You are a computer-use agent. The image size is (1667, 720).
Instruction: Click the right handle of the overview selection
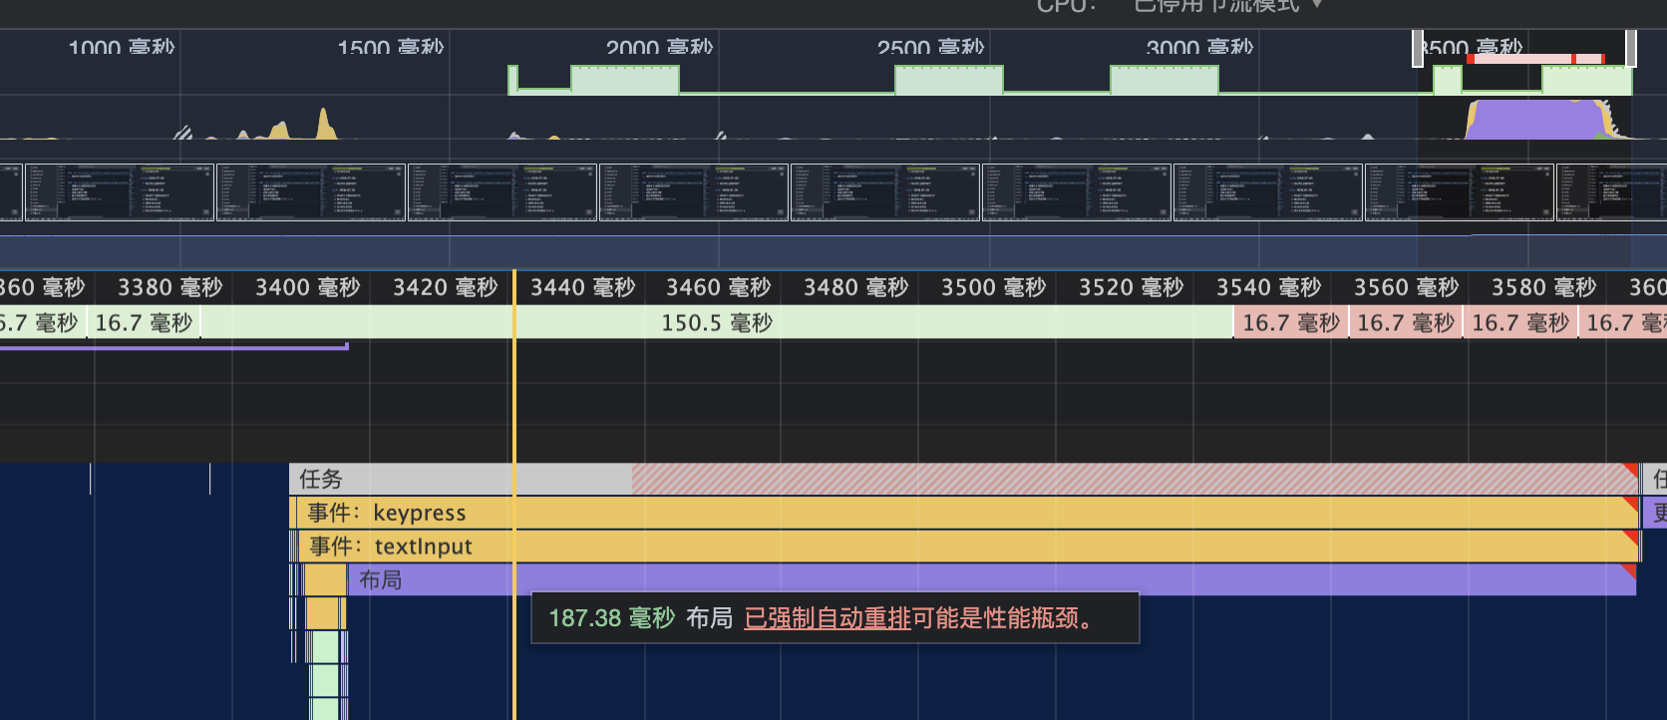point(1631,49)
